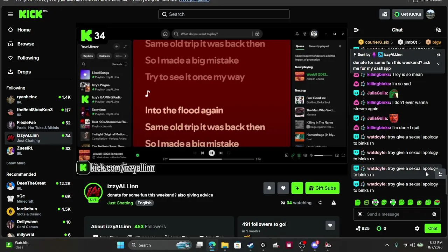
Task: Open FlexieFae channel in sidebar
Action: click(39, 125)
